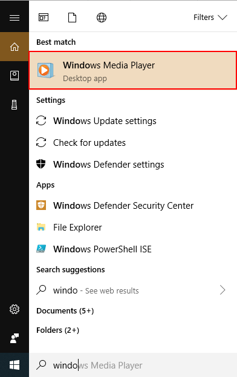Launch Windows PowerShell ISE

133,249
